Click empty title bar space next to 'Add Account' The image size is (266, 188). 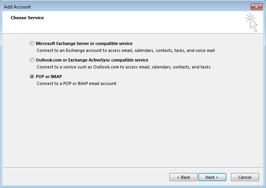[x=135, y=7]
